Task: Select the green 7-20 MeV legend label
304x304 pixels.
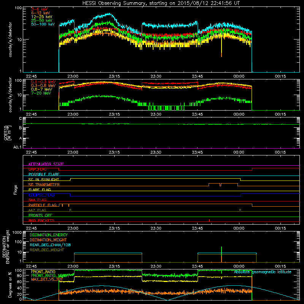Action: click(x=41, y=93)
